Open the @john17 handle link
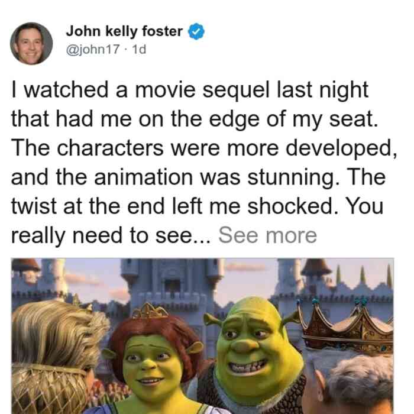 point(93,49)
